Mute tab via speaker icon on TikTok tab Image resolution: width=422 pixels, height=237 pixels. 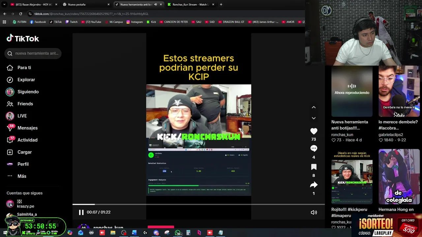click(x=155, y=5)
